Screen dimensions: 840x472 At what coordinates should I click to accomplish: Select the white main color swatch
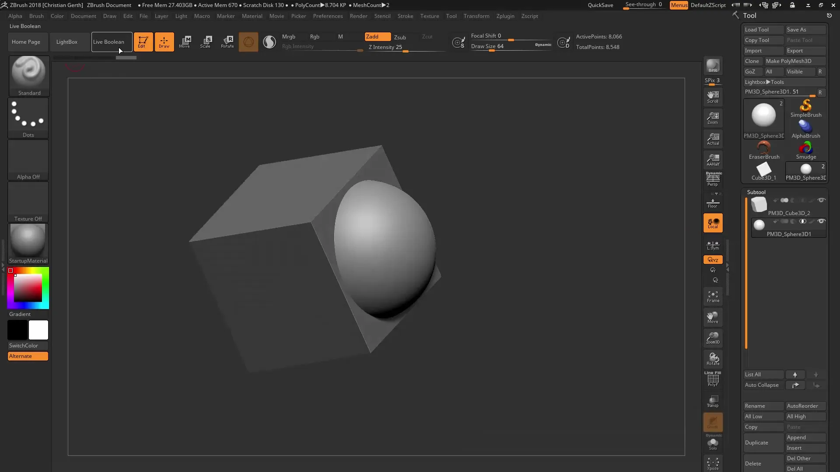tap(38, 330)
